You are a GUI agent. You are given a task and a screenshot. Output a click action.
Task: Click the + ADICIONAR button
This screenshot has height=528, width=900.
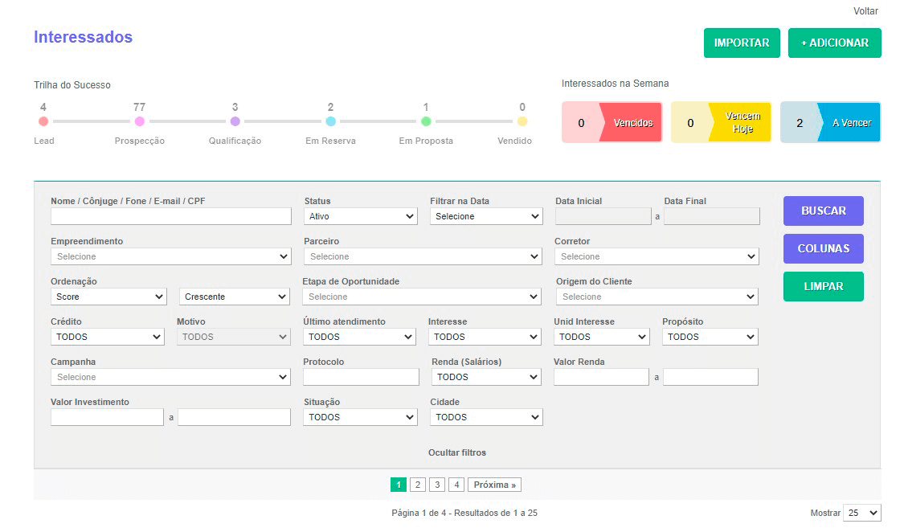coord(834,43)
